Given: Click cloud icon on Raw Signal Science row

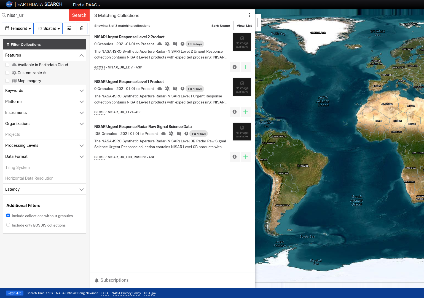Looking at the screenshot, I should (x=163, y=134).
